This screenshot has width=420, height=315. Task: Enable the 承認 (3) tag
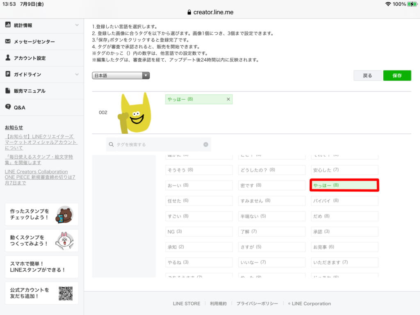[344, 231]
